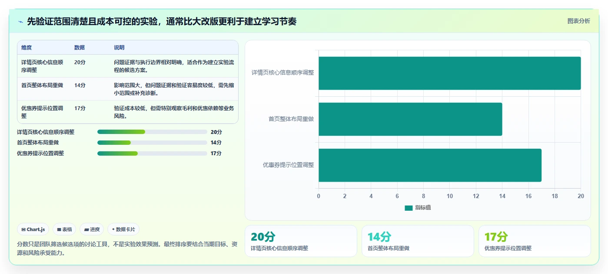Viewport: 608px width, 274px height.
Task: Click the footnote starting 分数只是团队筛选候选项
Action: [127, 249]
